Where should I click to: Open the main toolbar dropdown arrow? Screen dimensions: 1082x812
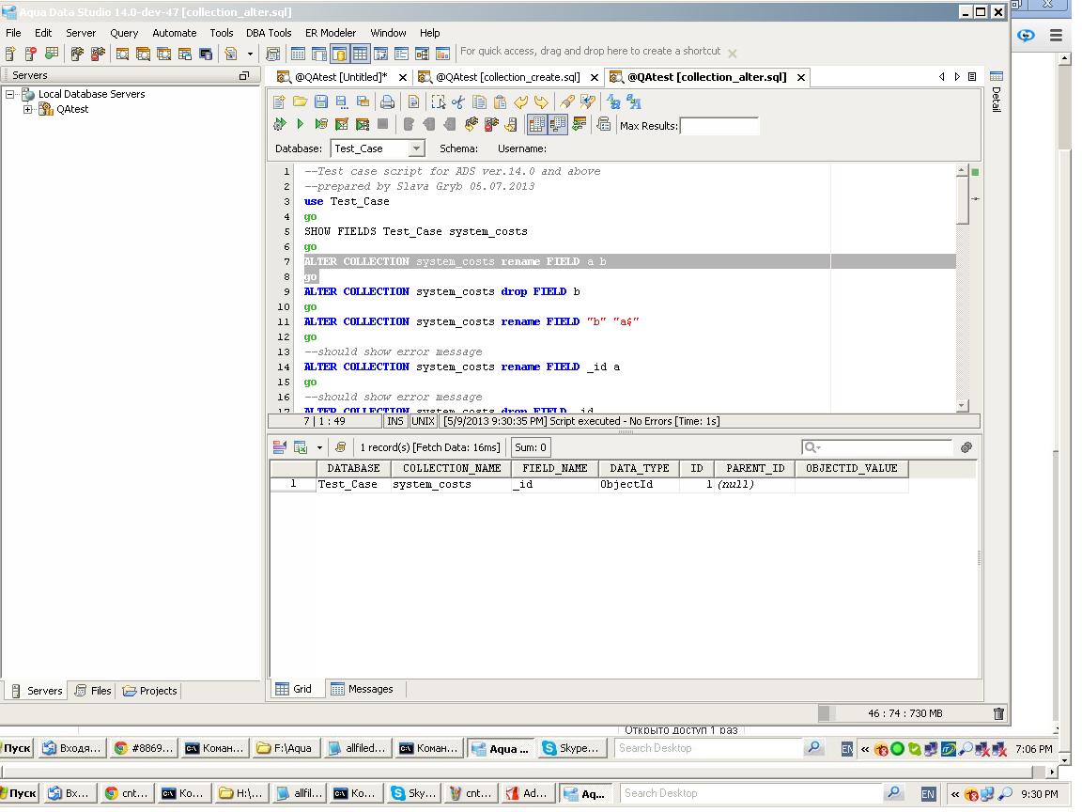point(250,54)
